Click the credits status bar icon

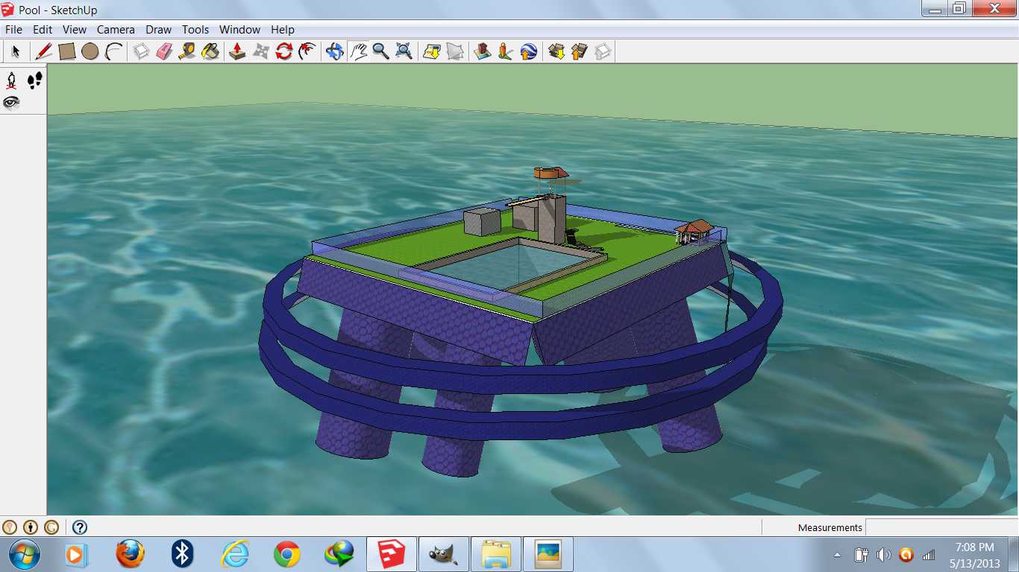pyautogui.click(x=30, y=527)
